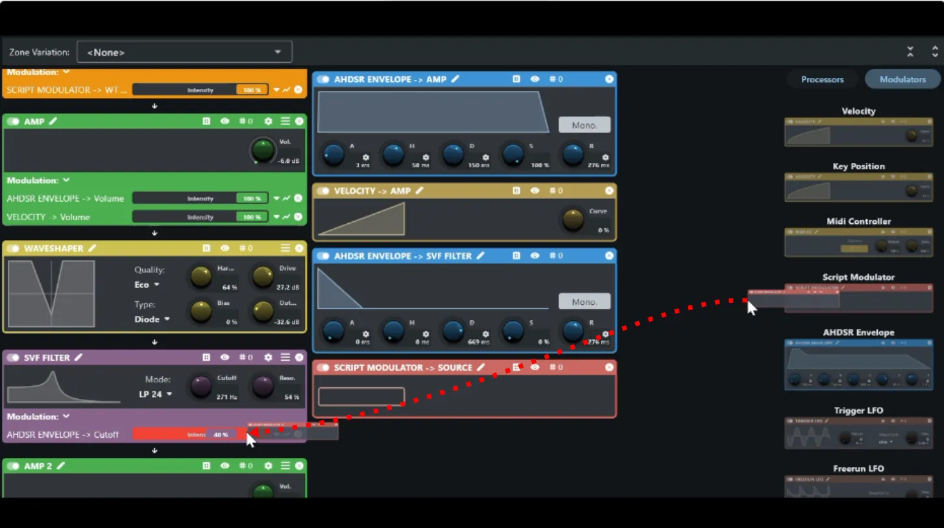Open the SVF FILTER hamburger menu

click(285, 357)
